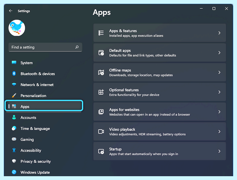Close the Settings window
The height and width of the screenshot is (180, 237).
(x=226, y=9)
